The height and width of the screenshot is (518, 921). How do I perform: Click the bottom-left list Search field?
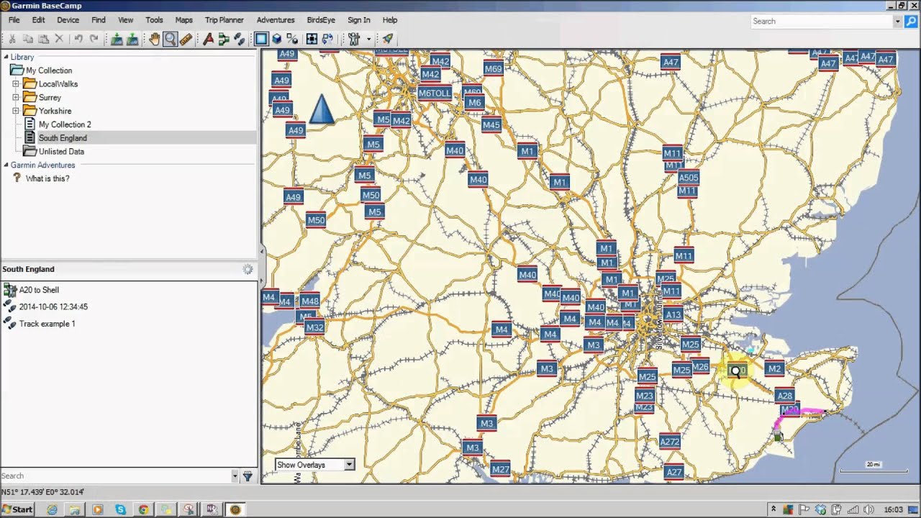point(115,476)
